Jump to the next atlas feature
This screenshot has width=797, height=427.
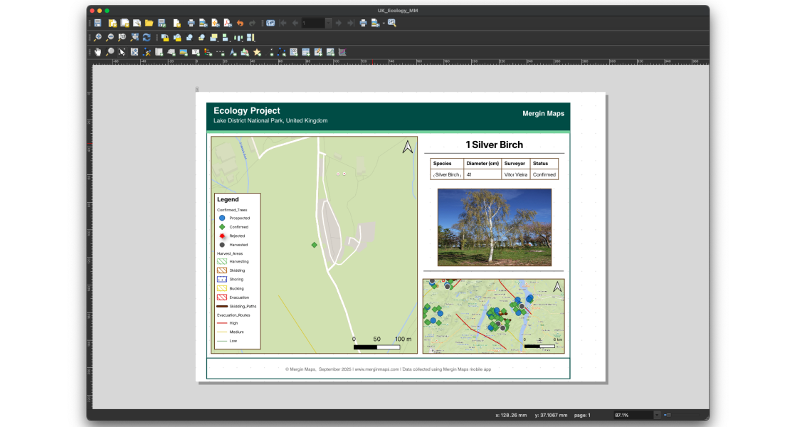point(339,22)
